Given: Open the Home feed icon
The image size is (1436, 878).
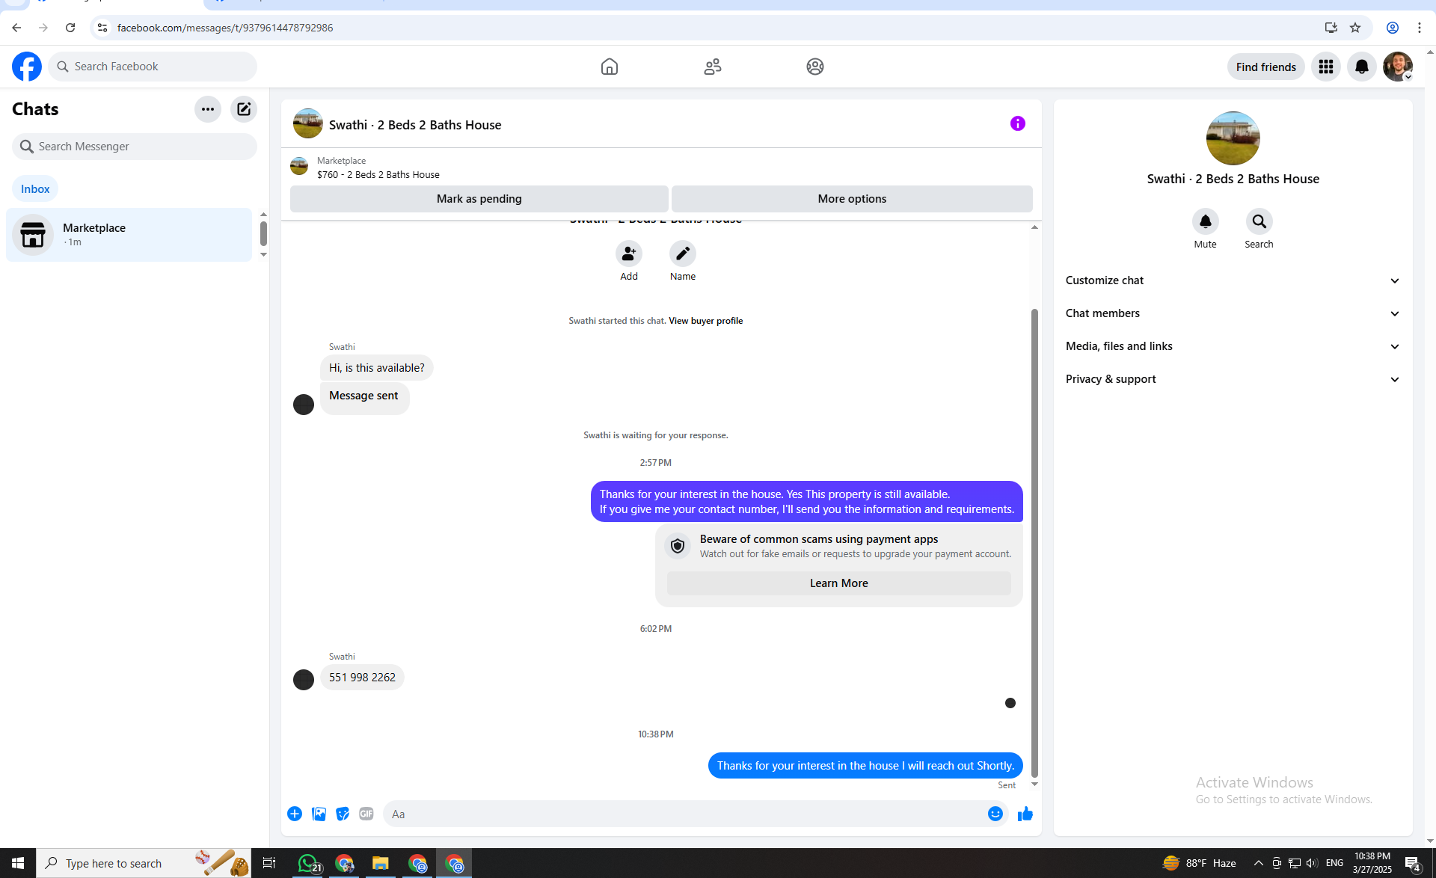Looking at the screenshot, I should click(x=610, y=67).
